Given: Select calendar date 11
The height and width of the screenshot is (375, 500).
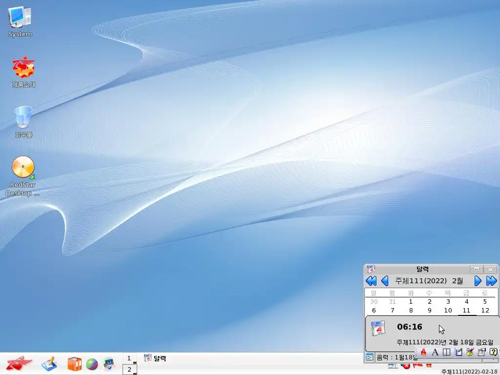Looking at the screenshot, I should 466,311.
